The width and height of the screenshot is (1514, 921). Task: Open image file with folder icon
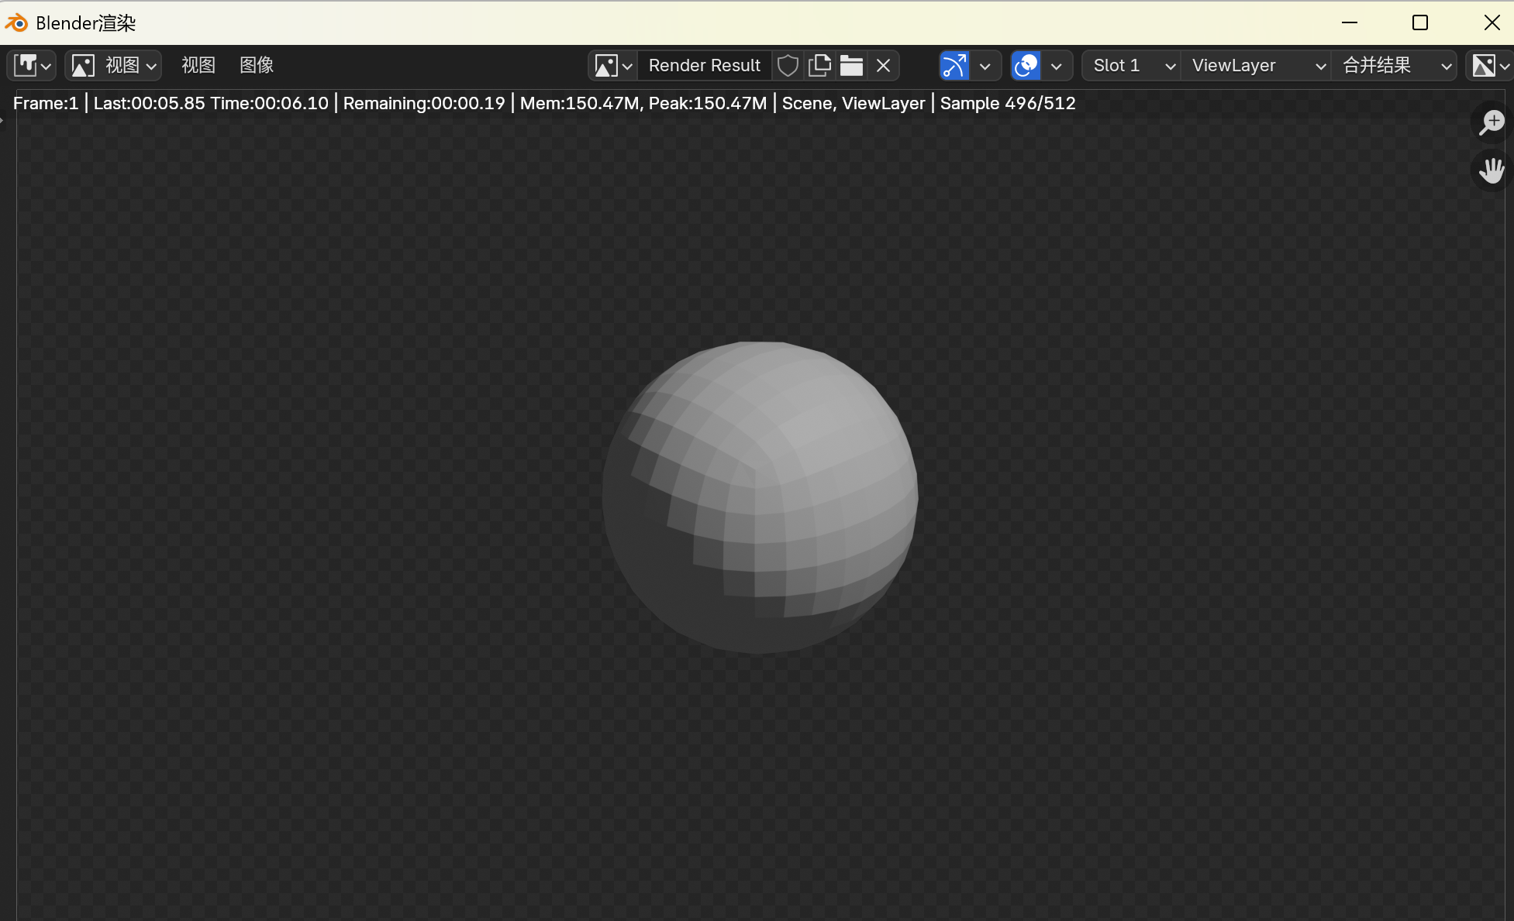(x=851, y=66)
